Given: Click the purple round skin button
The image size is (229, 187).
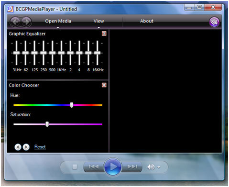Looking at the screenshot, I should (x=214, y=22).
